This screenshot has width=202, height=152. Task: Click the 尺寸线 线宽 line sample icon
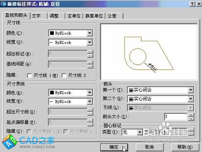tap(51, 43)
